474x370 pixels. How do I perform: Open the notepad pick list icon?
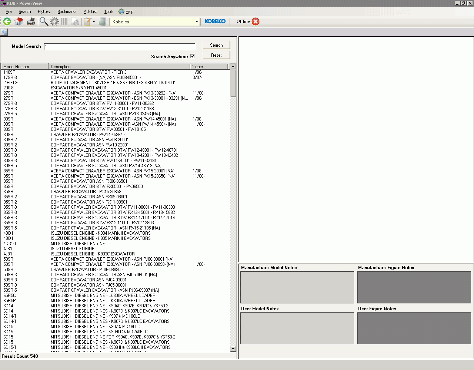click(87, 22)
